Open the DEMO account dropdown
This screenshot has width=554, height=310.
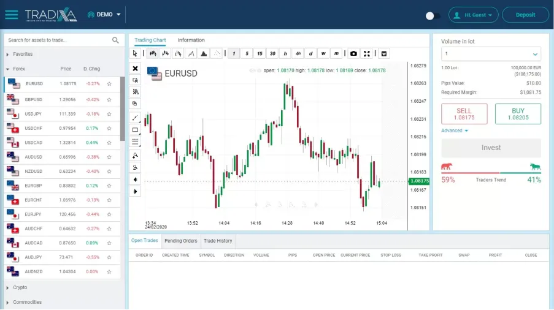pyautogui.click(x=104, y=15)
